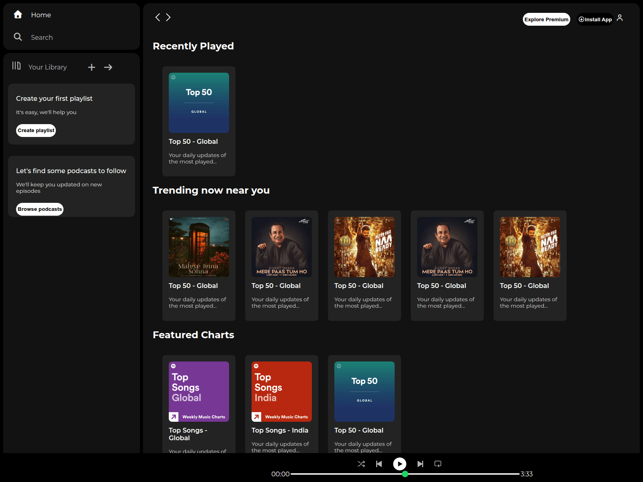This screenshot has height=482, width=643.
Task: Click the Install App button
Action: (x=595, y=19)
